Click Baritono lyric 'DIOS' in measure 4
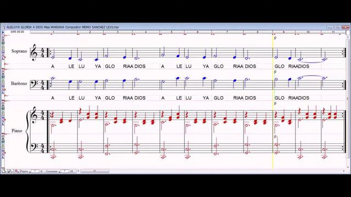The image size is (351, 197). coord(140,98)
